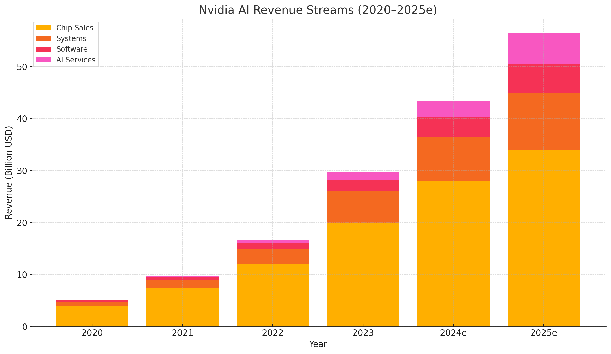Select the 2024e Systems bar segment
Screen dimensions: 611x354
[453, 159]
